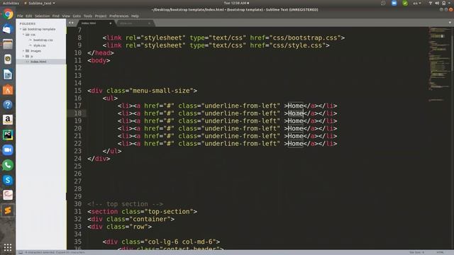Close the second style.css tab
Screen dimensions: 454x255
click(x=149, y=23)
